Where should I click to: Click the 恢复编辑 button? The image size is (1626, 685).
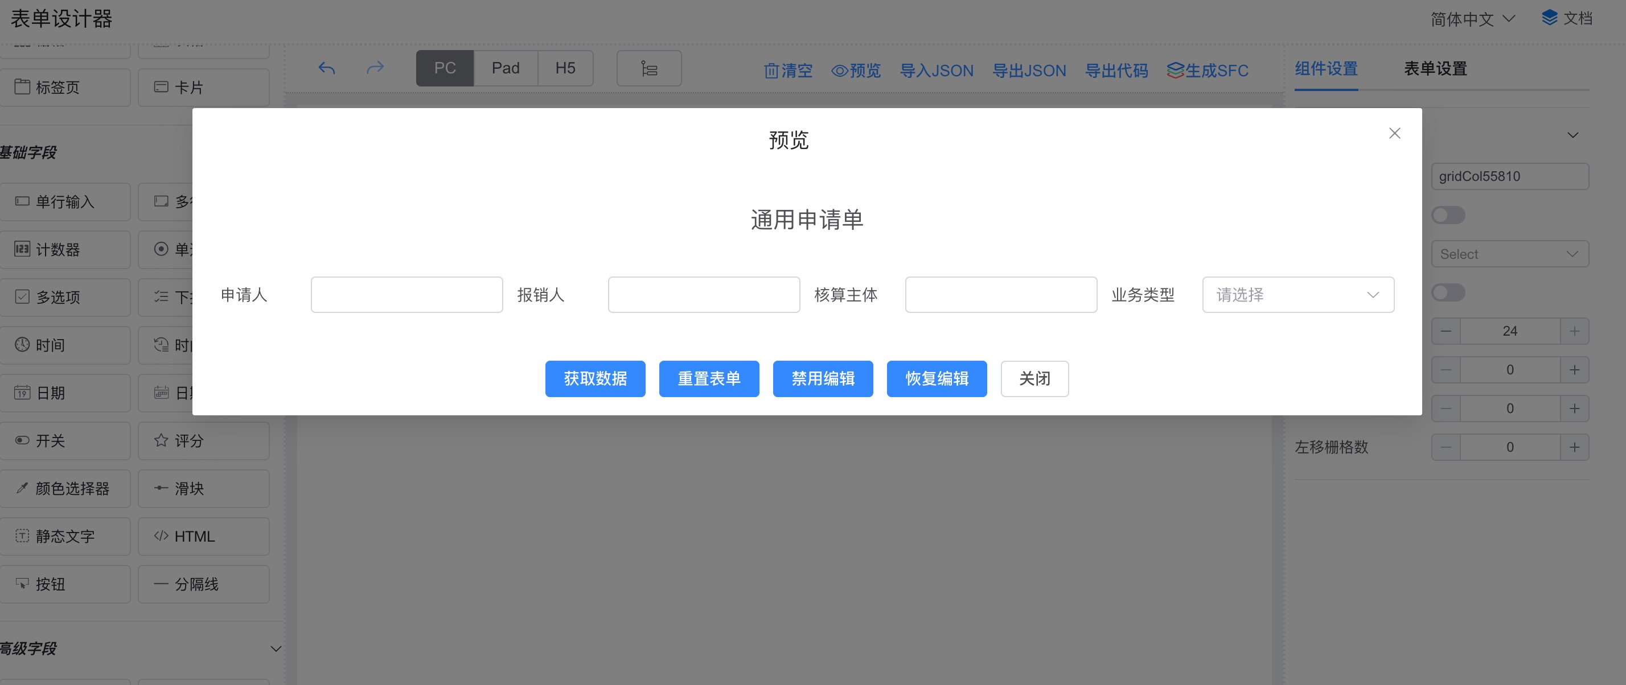pyautogui.click(x=937, y=378)
